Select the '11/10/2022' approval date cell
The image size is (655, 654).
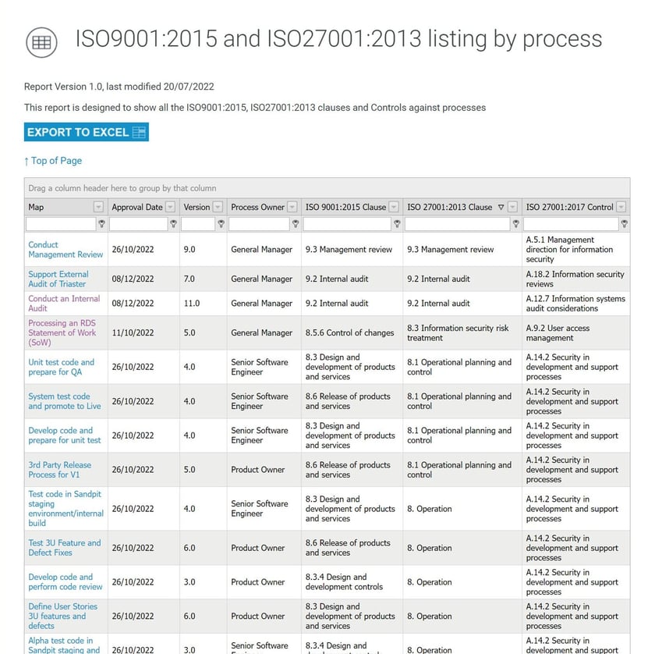pyautogui.click(x=143, y=333)
